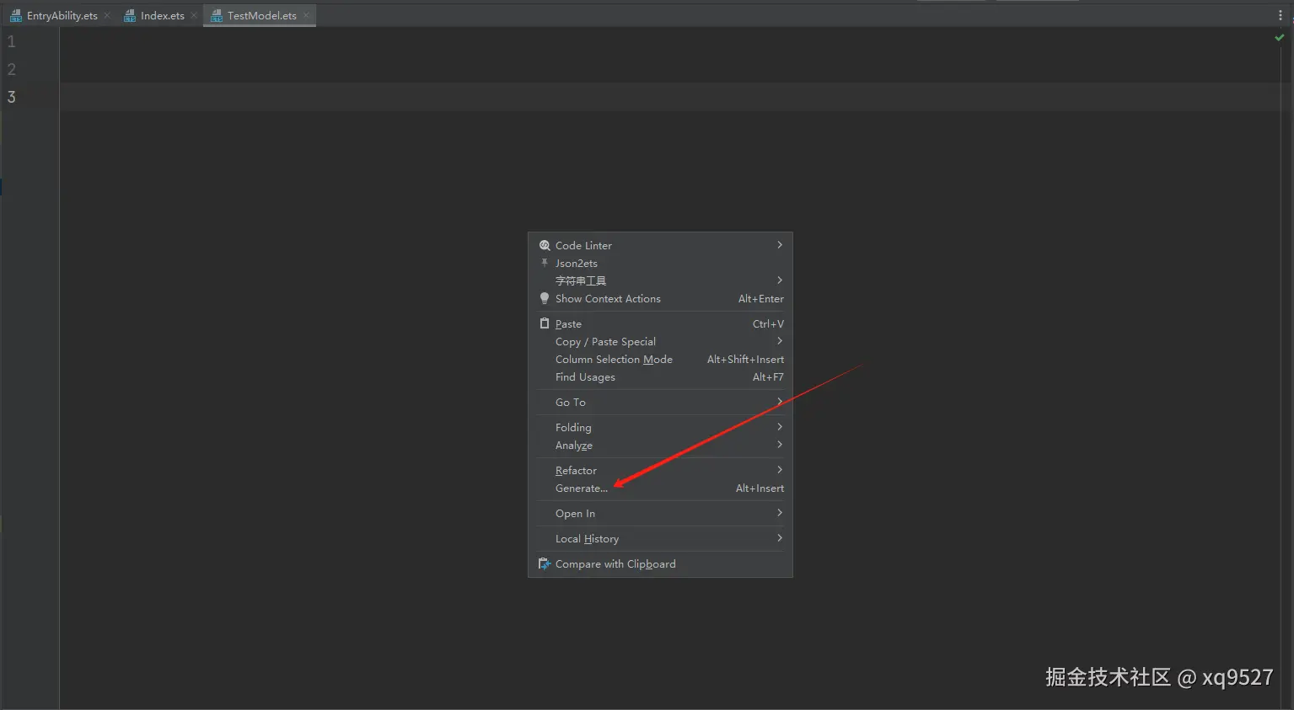
Task: Switch to the Index.ets tab
Action: click(x=162, y=15)
